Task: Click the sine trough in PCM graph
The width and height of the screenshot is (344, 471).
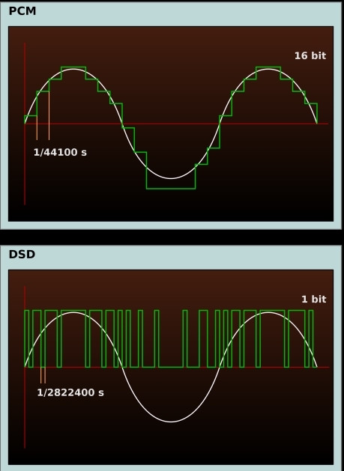Action: point(171,178)
